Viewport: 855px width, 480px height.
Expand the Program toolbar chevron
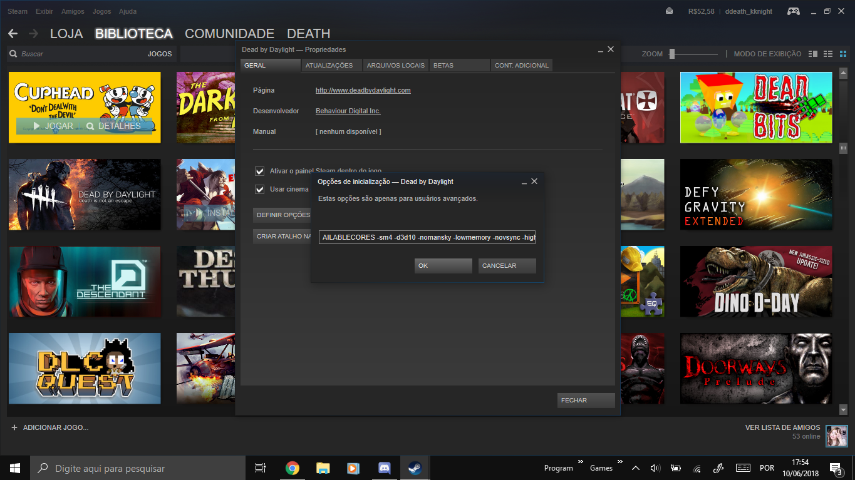click(x=580, y=462)
